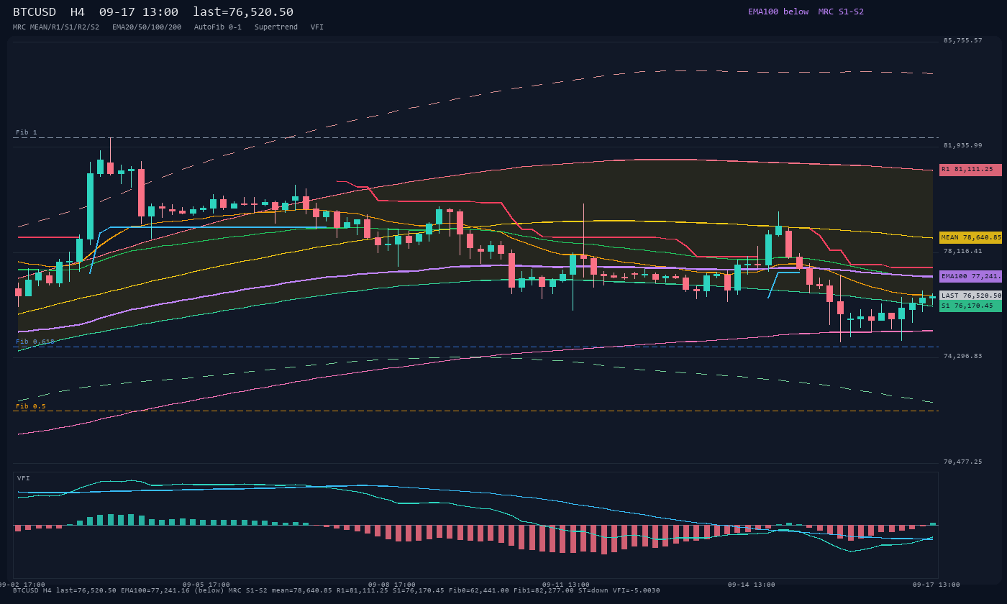Select the MRC MEAN/R1/S1/R2/S2 indicator label
This screenshot has height=604, width=1007.
tap(56, 27)
